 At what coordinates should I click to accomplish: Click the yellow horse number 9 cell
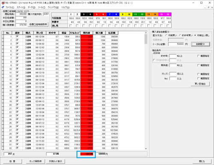coord(122,15)
